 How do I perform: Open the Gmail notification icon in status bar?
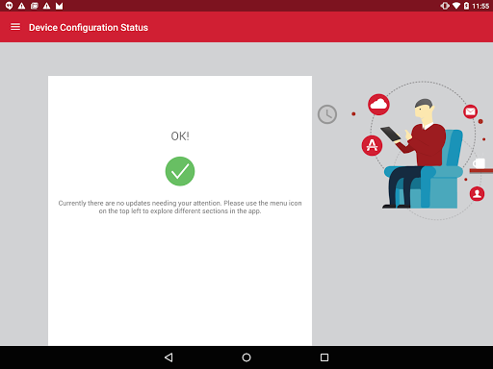coord(59,6)
